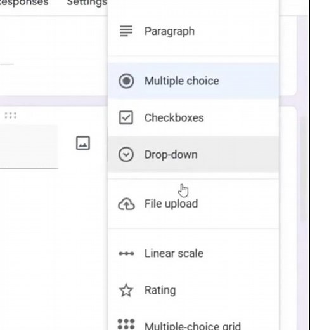Click the File upload cloud icon
Screen dimensions: 310x330
(126, 204)
